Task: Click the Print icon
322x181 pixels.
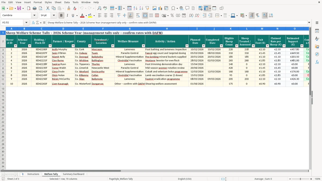Action: pos(35,8)
